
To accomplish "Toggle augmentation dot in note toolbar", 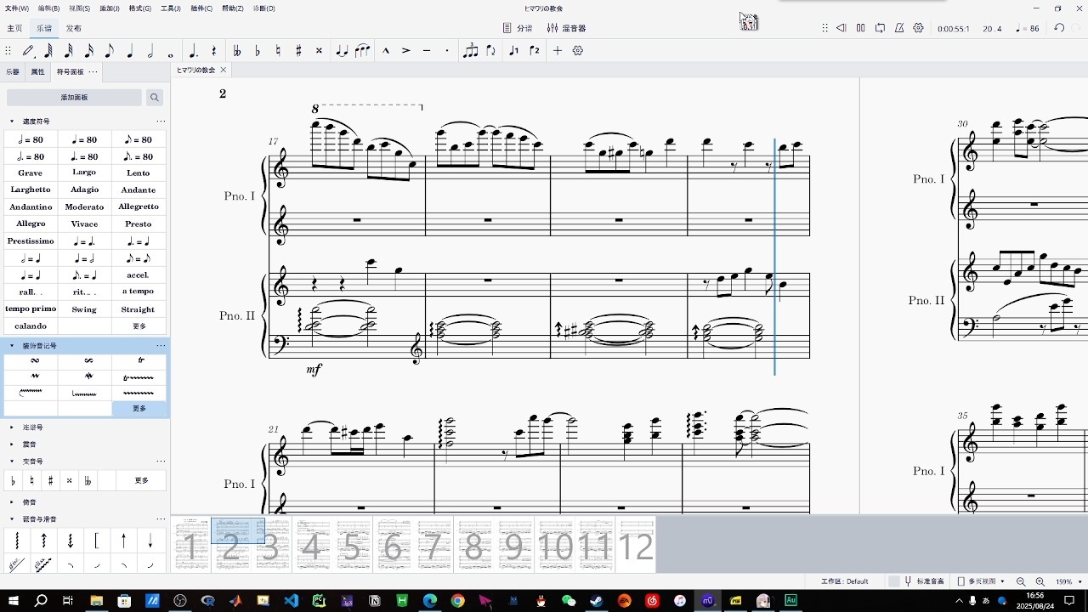I will coord(194,51).
